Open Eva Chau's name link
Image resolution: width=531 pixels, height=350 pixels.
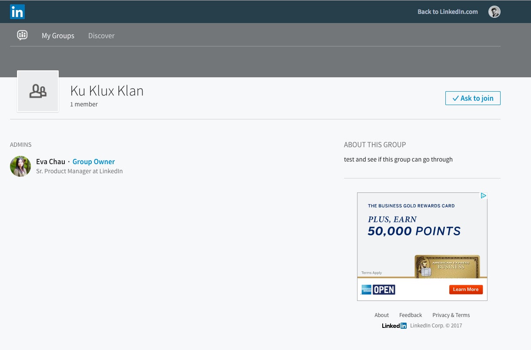click(50, 162)
